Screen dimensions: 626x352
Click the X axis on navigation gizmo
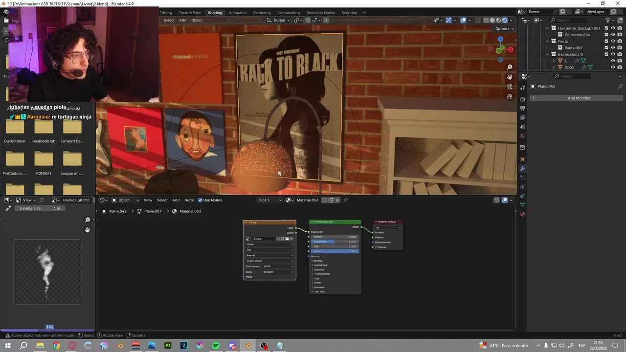511,49
